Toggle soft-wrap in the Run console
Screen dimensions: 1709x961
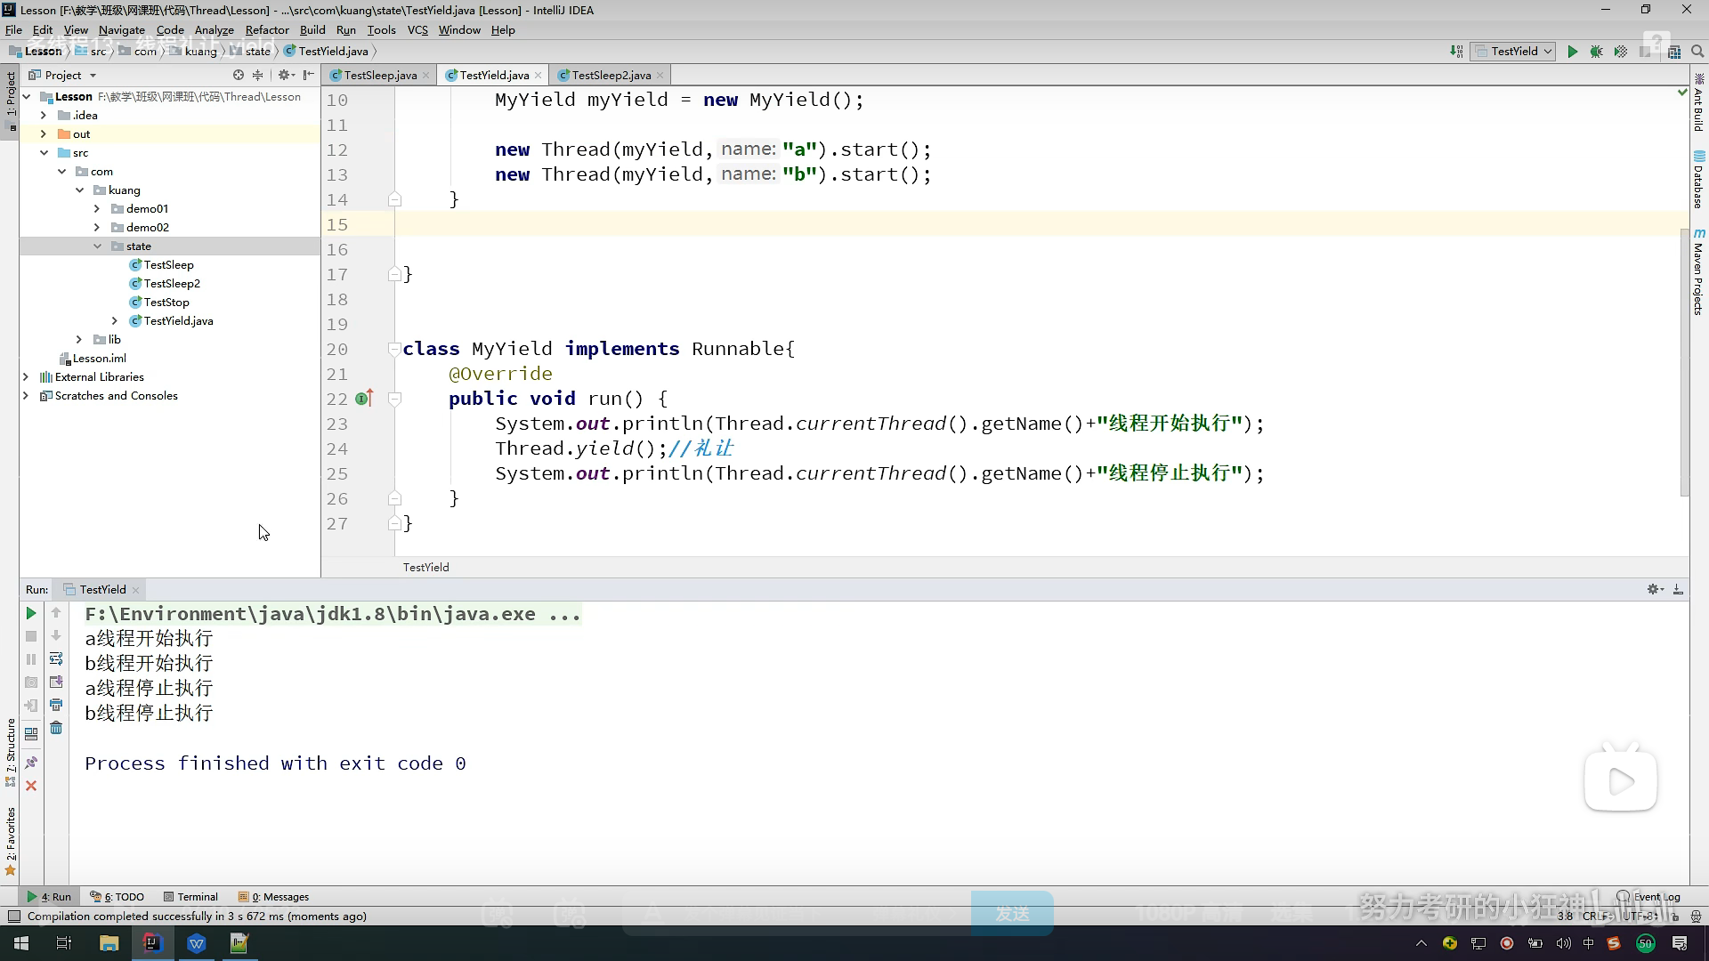point(56,658)
